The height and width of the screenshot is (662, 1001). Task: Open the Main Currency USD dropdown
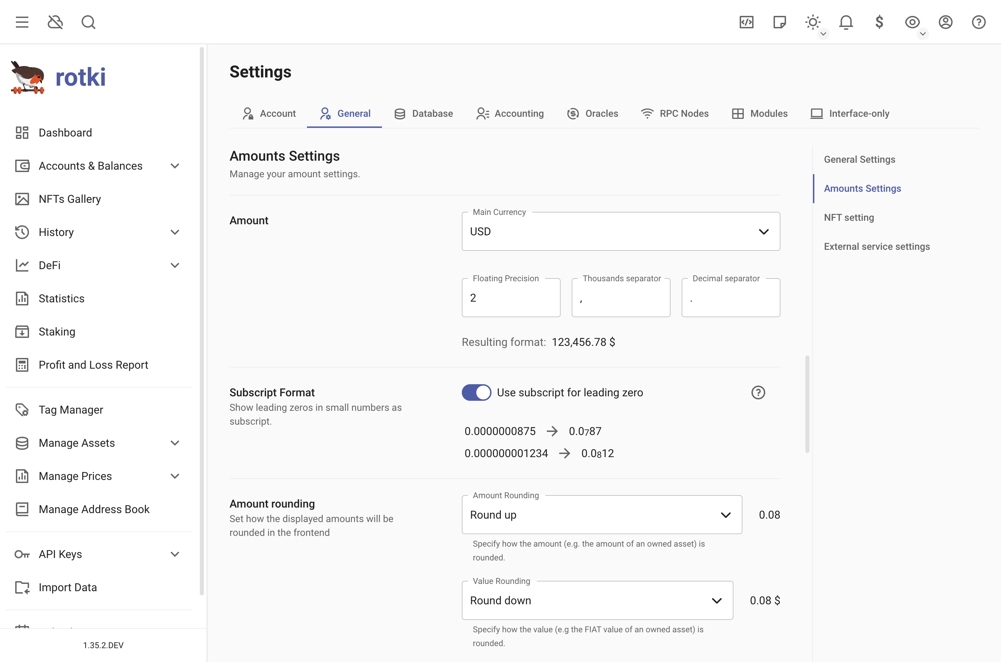coord(620,231)
